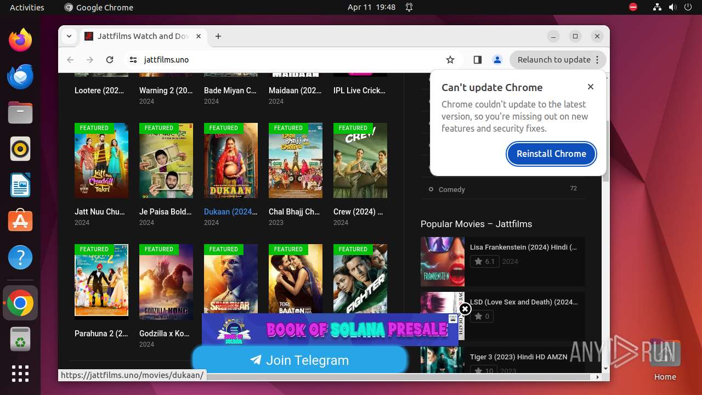Open the Maidaan title link
702x395 pixels.
[295, 91]
